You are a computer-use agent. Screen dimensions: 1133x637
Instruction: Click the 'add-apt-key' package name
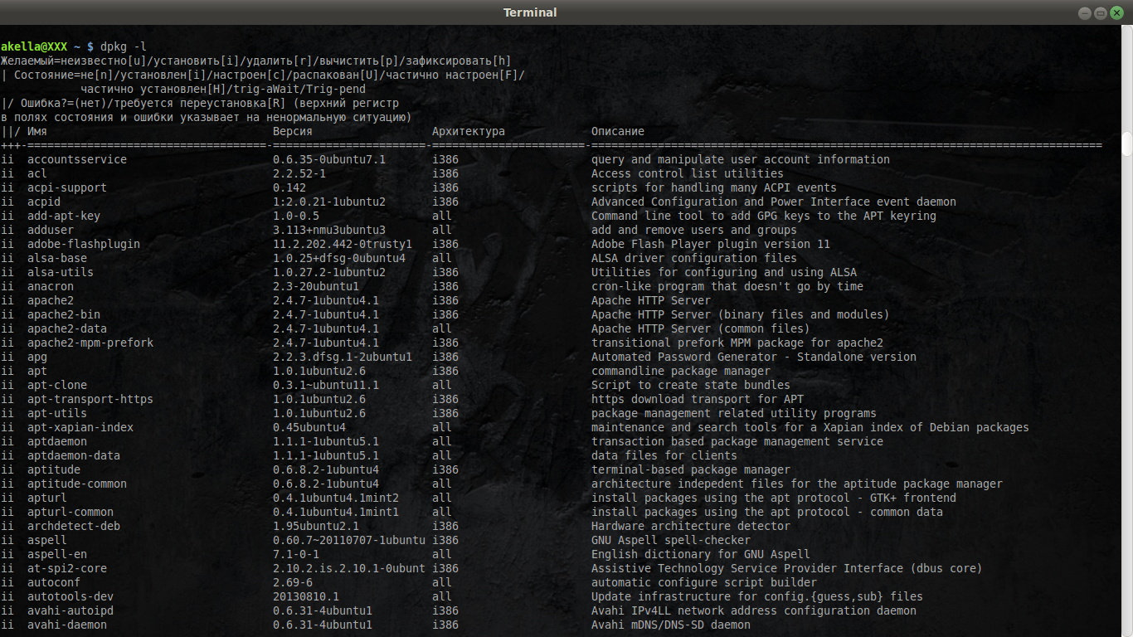coord(64,216)
